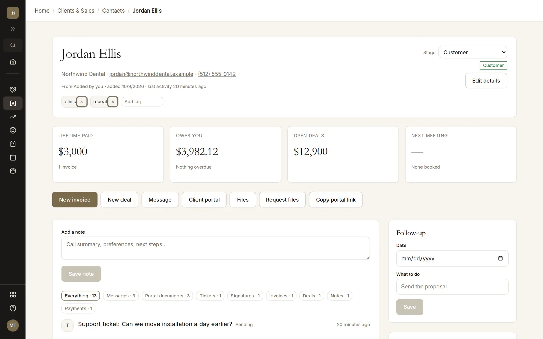The width and height of the screenshot is (543, 339).
Task: Focus the Add a note textarea
Action: 216,248
